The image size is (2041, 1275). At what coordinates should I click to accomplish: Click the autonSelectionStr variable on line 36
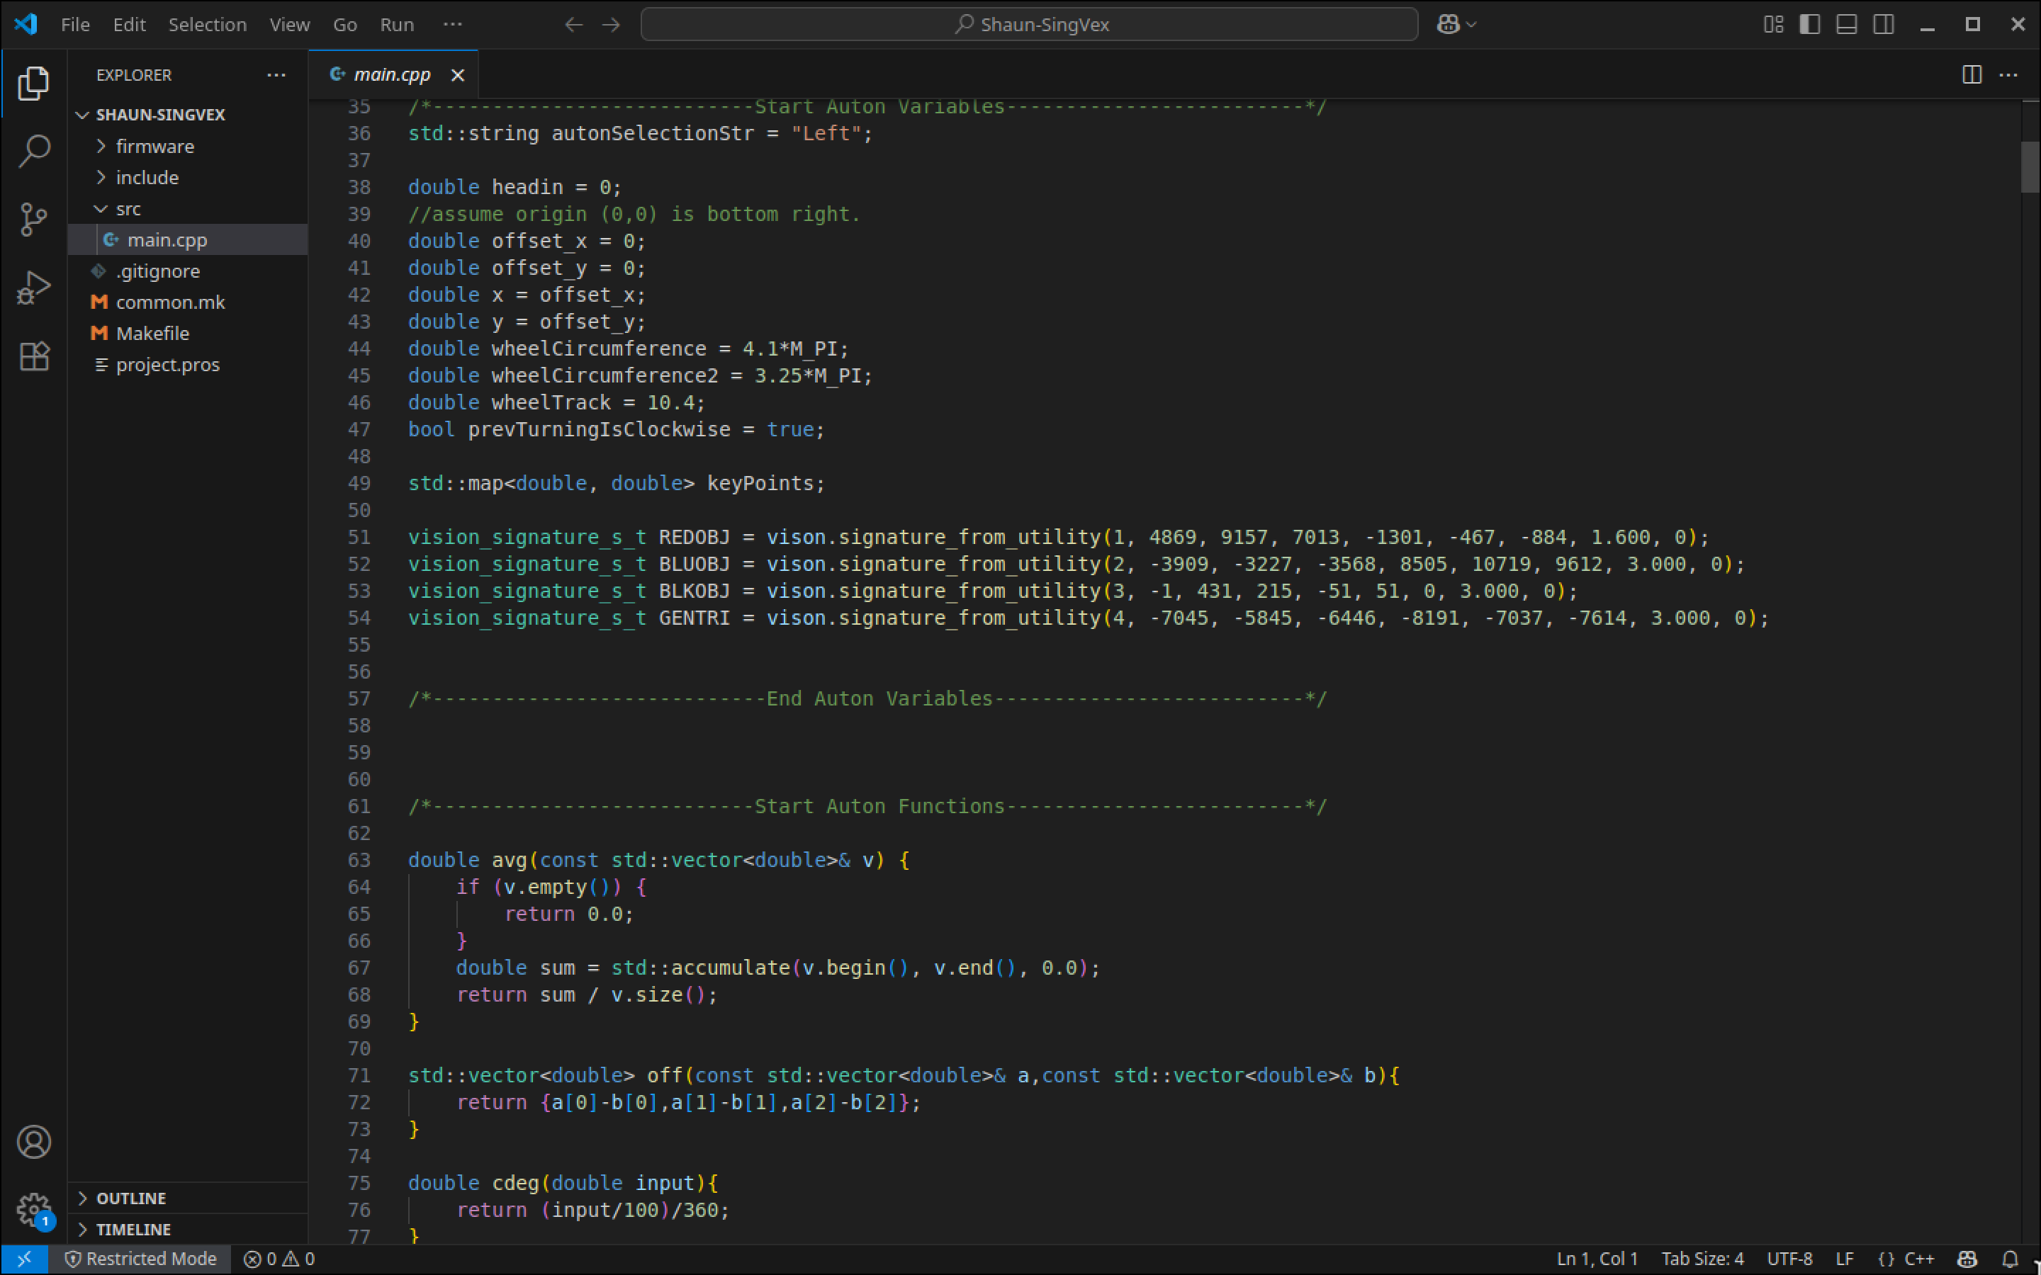[653, 133]
